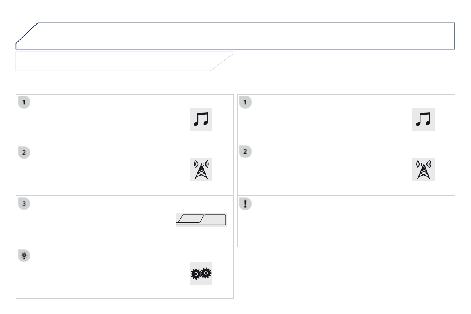Select the radio antenna icon in left column
471x314 pixels.
[201, 170]
